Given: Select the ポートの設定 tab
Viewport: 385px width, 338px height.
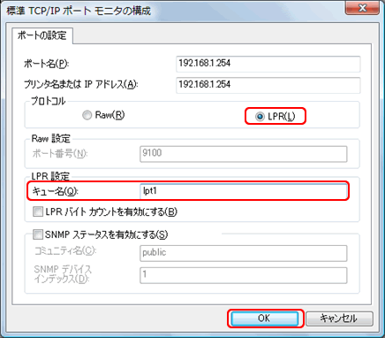Looking at the screenshot, I should 42,35.
